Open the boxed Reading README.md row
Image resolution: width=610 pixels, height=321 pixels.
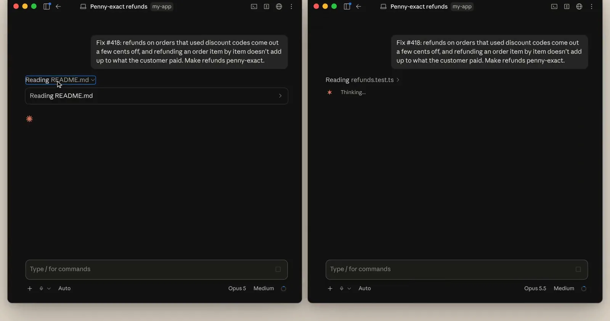point(156,96)
